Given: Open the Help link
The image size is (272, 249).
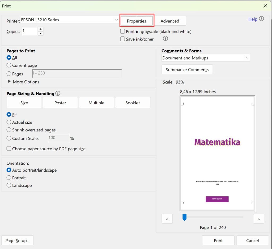Looking at the screenshot, I should (253, 19).
